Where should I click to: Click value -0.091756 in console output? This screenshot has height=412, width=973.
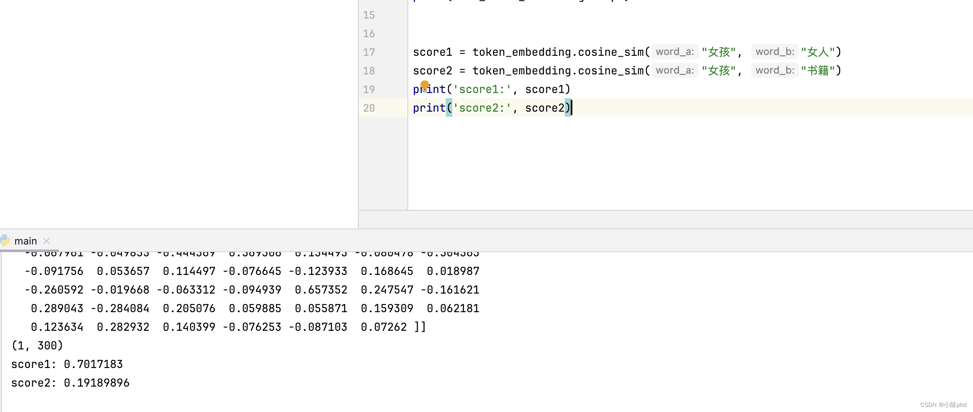(54, 271)
